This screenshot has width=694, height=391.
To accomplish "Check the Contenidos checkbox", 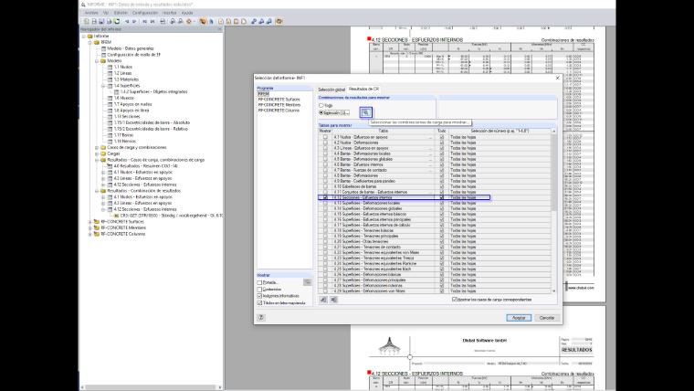I will coord(260,290).
